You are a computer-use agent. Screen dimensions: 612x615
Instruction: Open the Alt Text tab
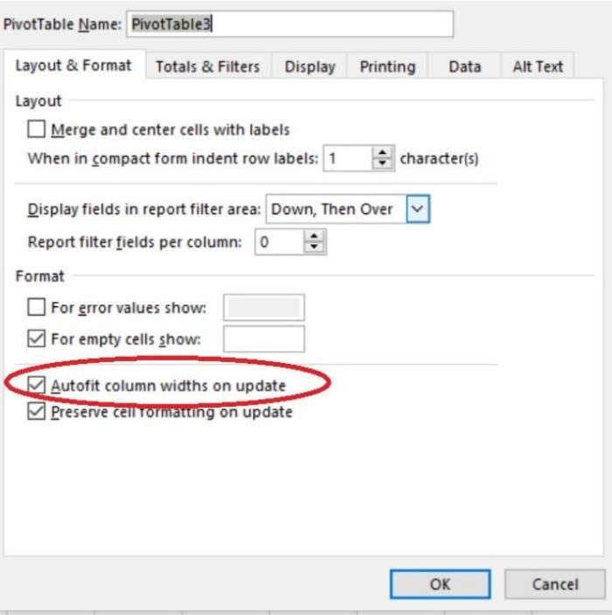(538, 66)
